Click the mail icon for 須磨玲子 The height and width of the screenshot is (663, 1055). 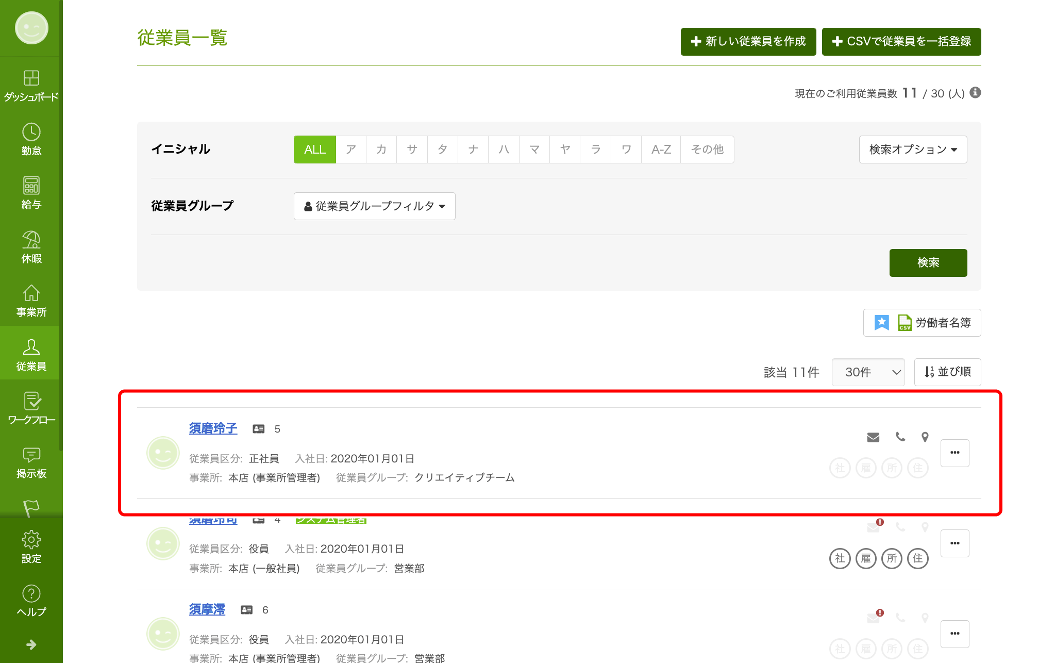coord(873,437)
